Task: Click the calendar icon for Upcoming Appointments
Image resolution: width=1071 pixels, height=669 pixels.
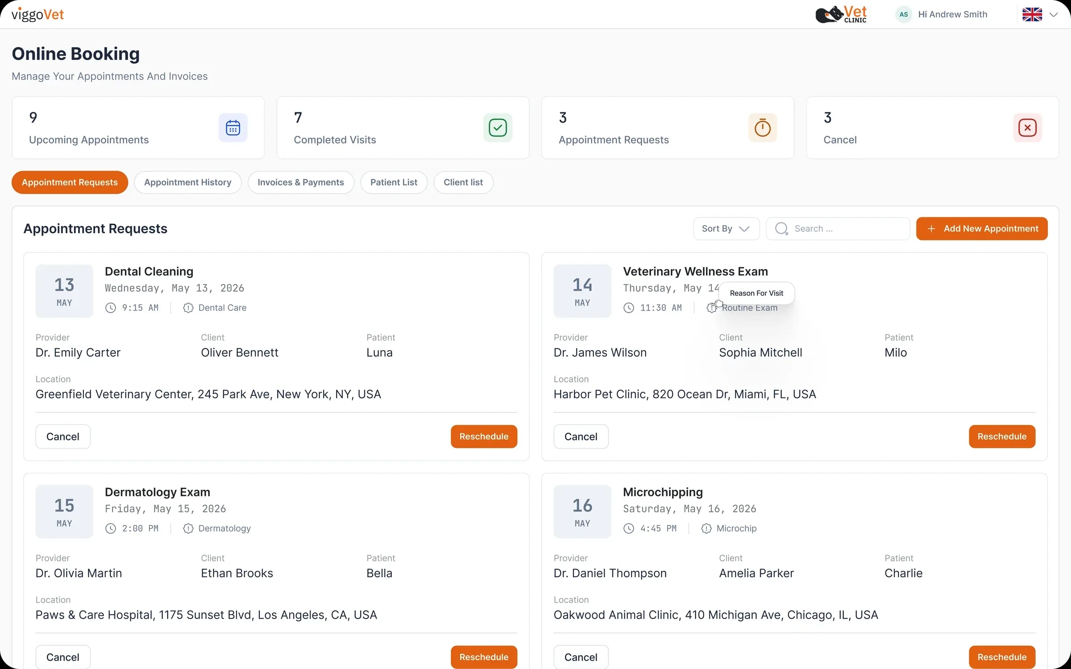Action: pos(233,128)
